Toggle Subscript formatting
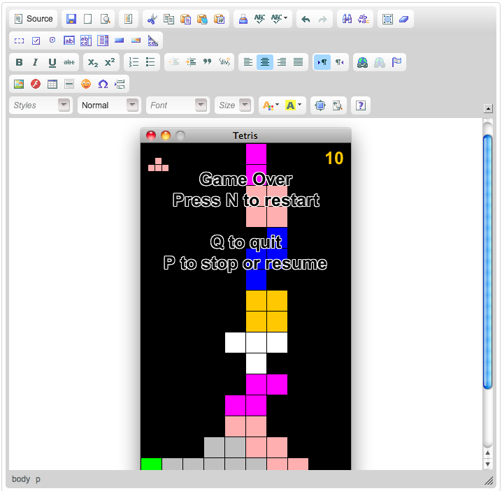This screenshot has width=502, height=491. point(93,62)
